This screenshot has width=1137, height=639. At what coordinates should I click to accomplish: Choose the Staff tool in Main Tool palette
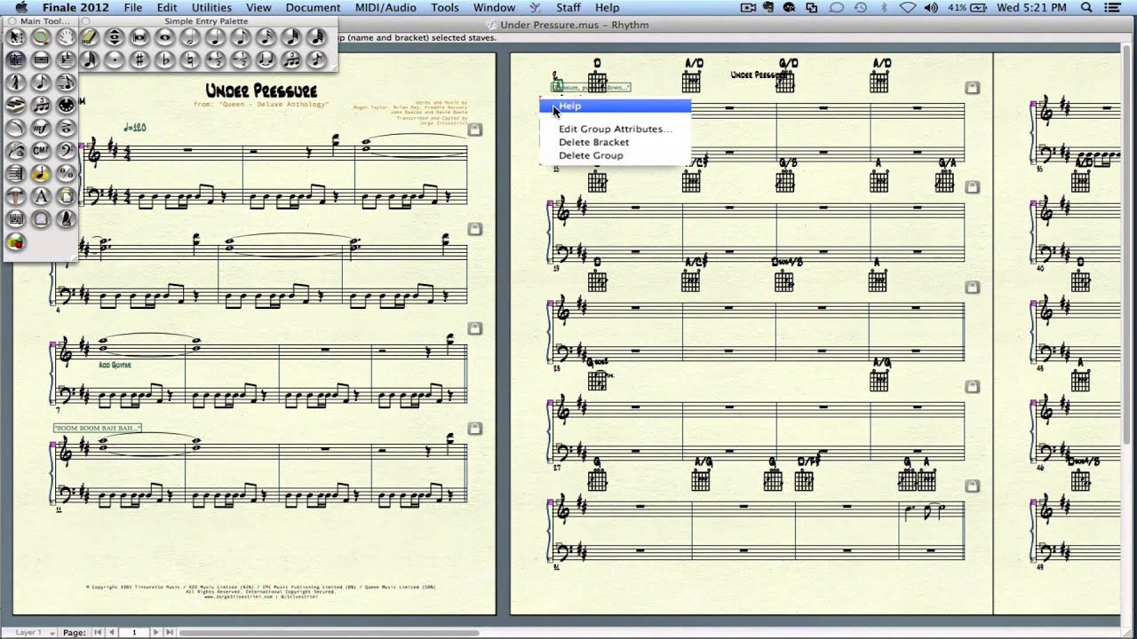click(x=15, y=60)
